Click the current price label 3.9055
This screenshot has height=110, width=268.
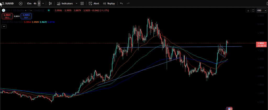(x=261, y=43)
